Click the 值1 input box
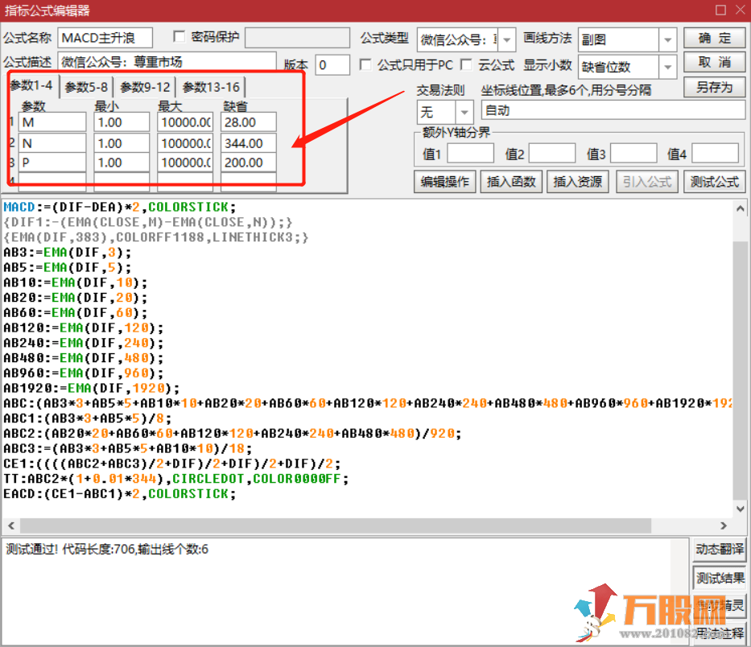This screenshot has height=647, width=751. (470, 154)
